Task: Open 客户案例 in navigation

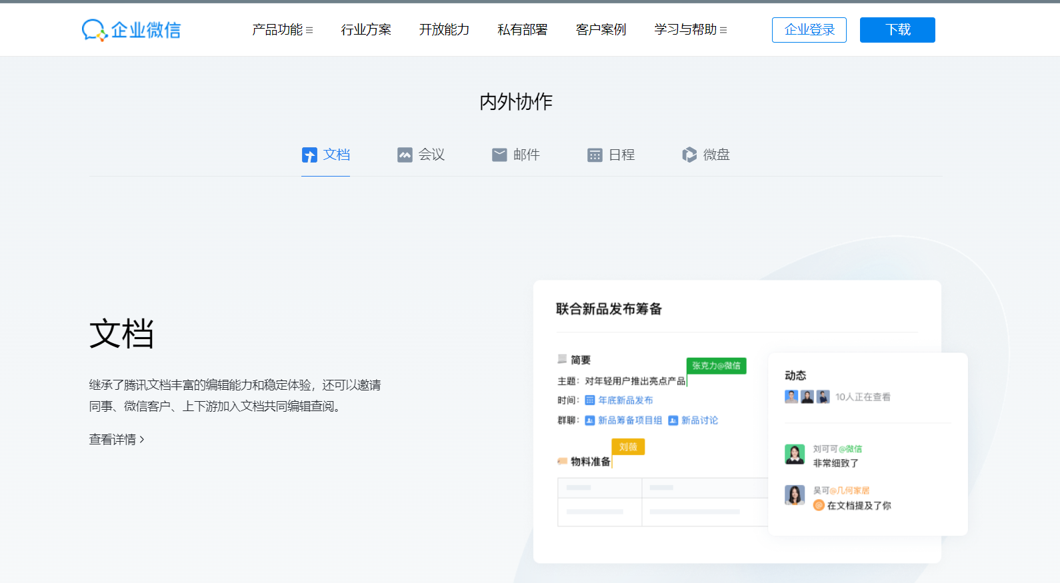Action: click(601, 30)
